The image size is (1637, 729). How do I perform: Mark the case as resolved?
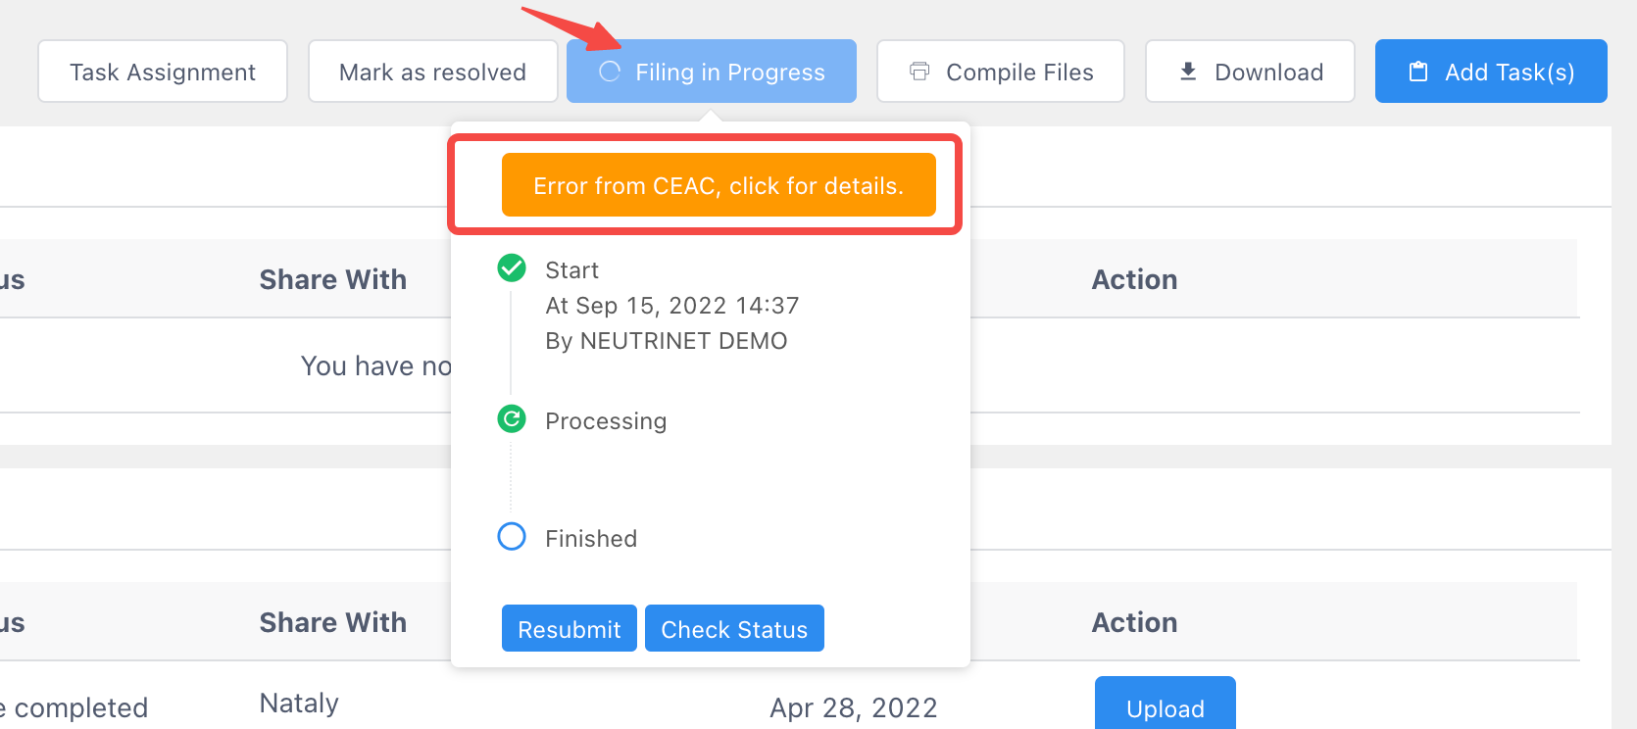point(432,72)
